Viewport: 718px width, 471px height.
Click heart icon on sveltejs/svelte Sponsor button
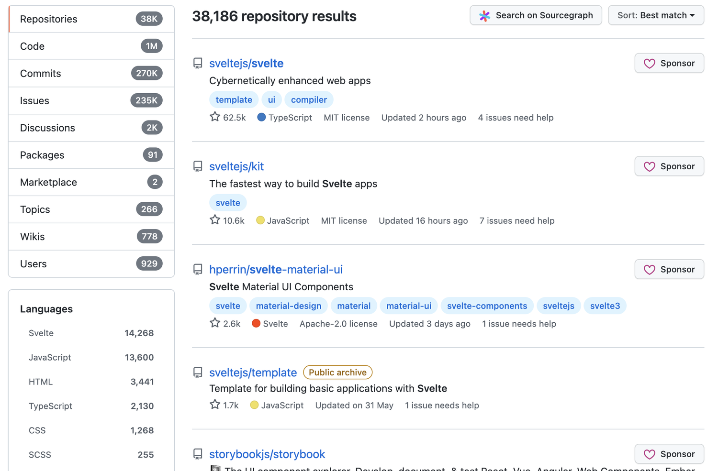coord(649,64)
